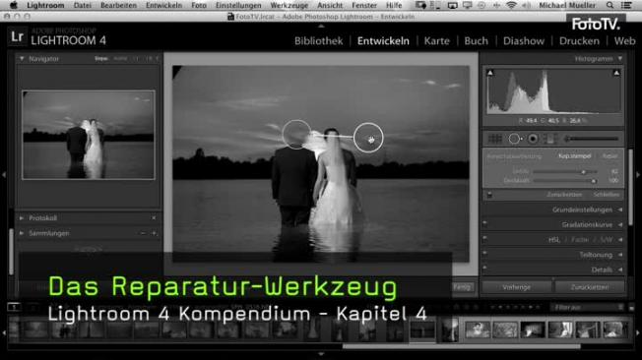Switch to the Buch module

pyautogui.click(x=476, y=41)
